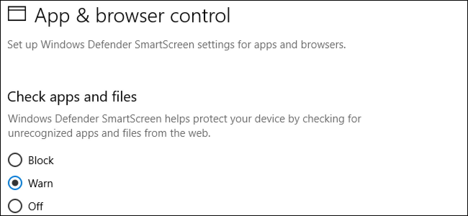Image resolution: width=468 pixels, height=216 pixels.
Task: Click the Warn option label text
Action: click(x=40, y=183)
